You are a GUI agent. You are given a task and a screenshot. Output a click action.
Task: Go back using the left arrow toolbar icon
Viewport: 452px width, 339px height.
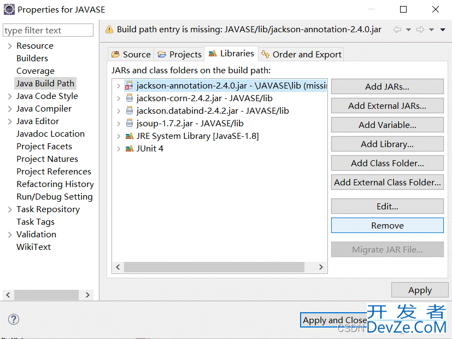point(397,30)
